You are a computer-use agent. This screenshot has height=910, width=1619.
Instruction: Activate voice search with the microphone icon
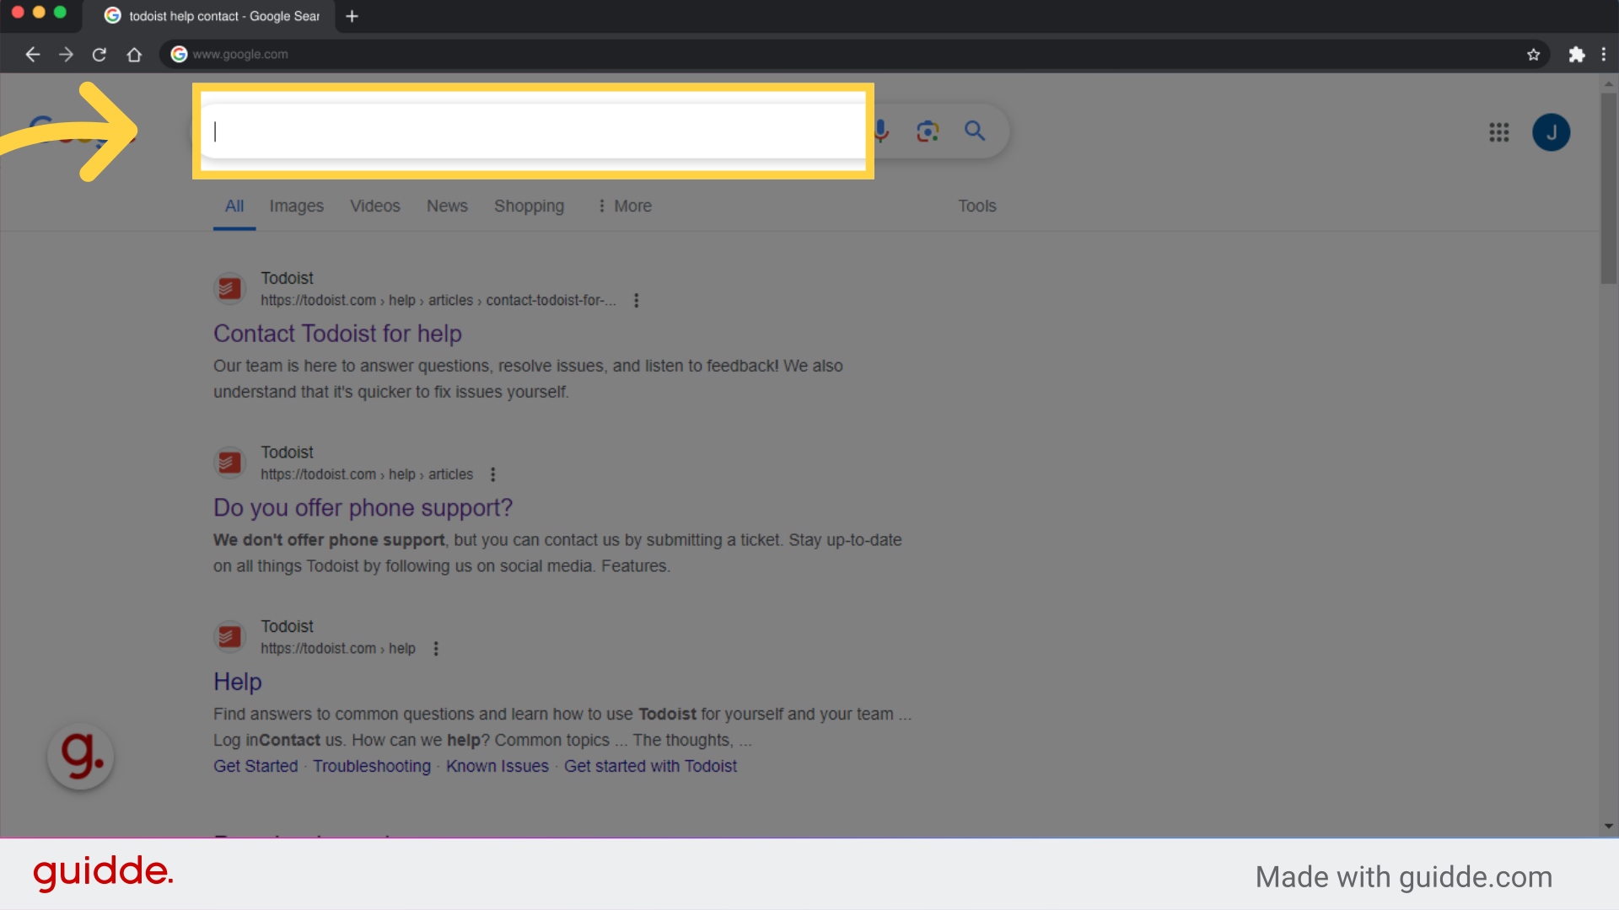[880, 131]
